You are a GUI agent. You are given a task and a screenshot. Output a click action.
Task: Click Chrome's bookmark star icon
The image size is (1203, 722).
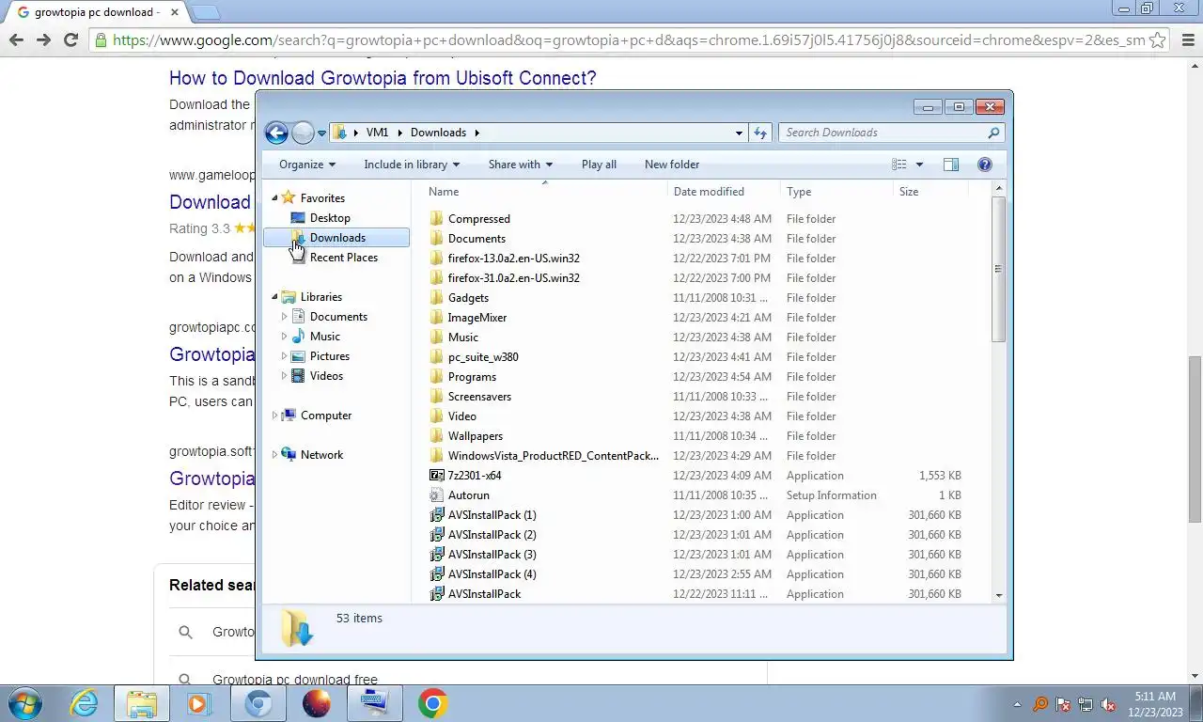pos(1158,39)
